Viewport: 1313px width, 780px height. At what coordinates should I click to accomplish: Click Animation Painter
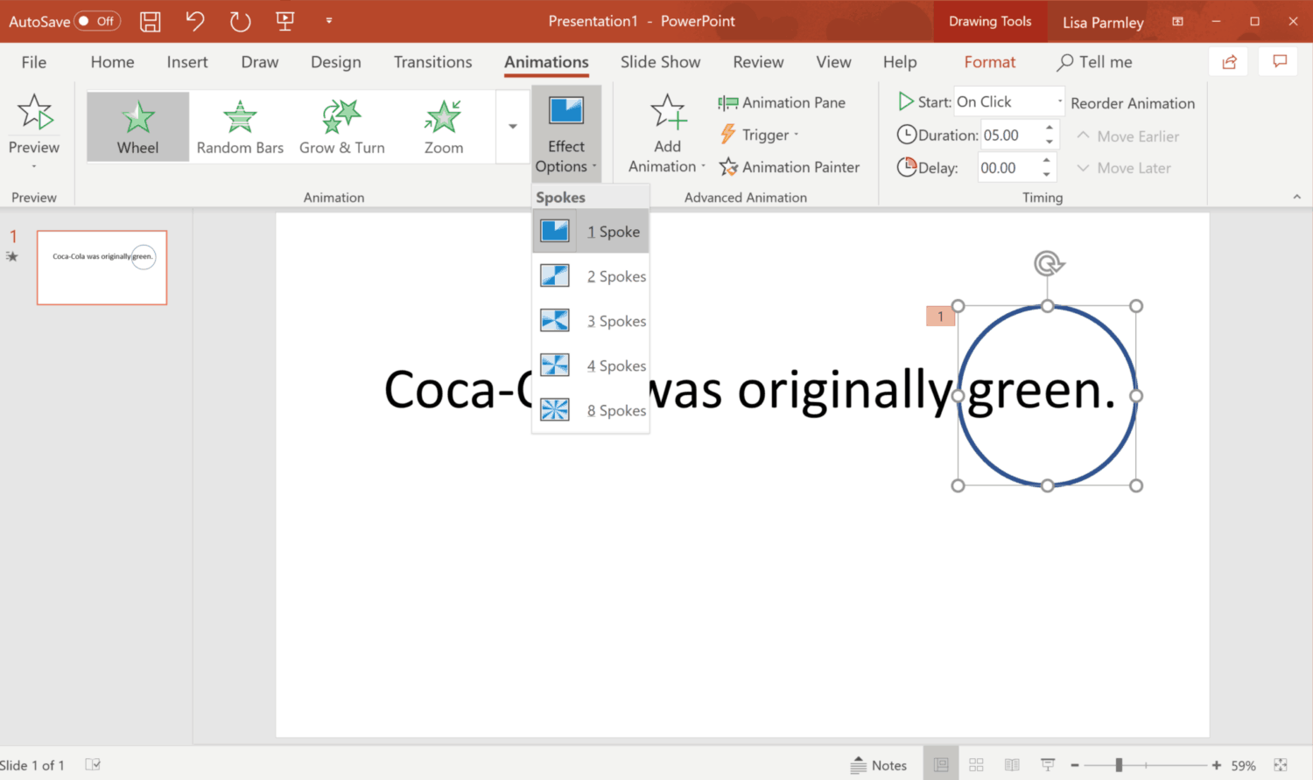(790, 167)
